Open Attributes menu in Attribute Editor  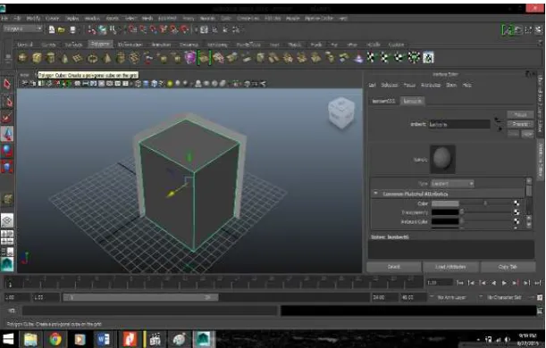coord(431,85)
